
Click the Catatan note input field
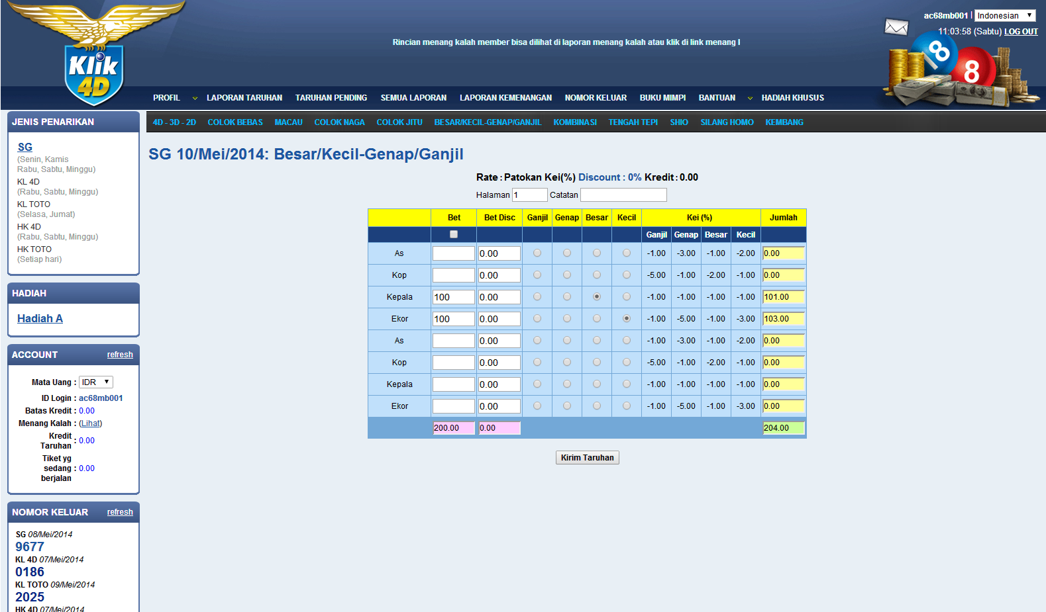[623, 195]
